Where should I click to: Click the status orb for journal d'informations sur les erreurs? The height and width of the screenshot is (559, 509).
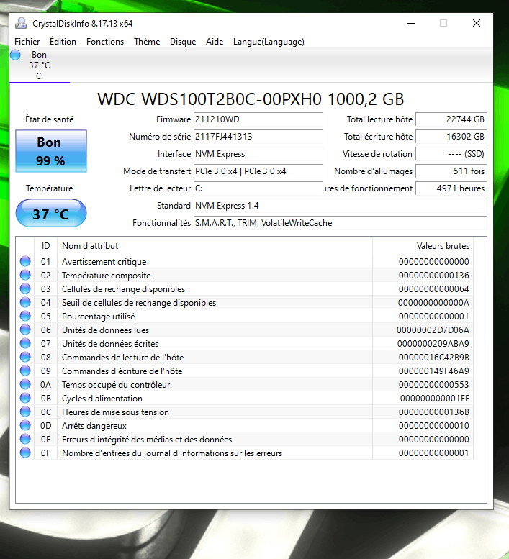tap(25, 453)
